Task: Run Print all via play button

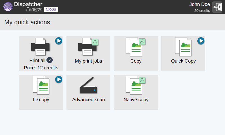Action: click(59, 41)
